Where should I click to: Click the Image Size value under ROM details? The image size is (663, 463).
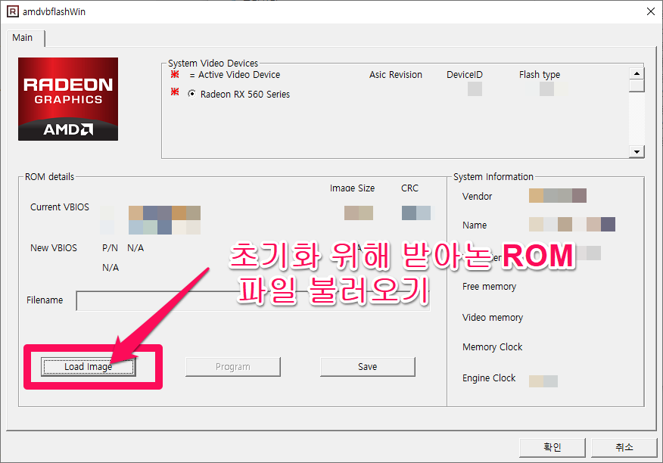click(x=358, y=213)
